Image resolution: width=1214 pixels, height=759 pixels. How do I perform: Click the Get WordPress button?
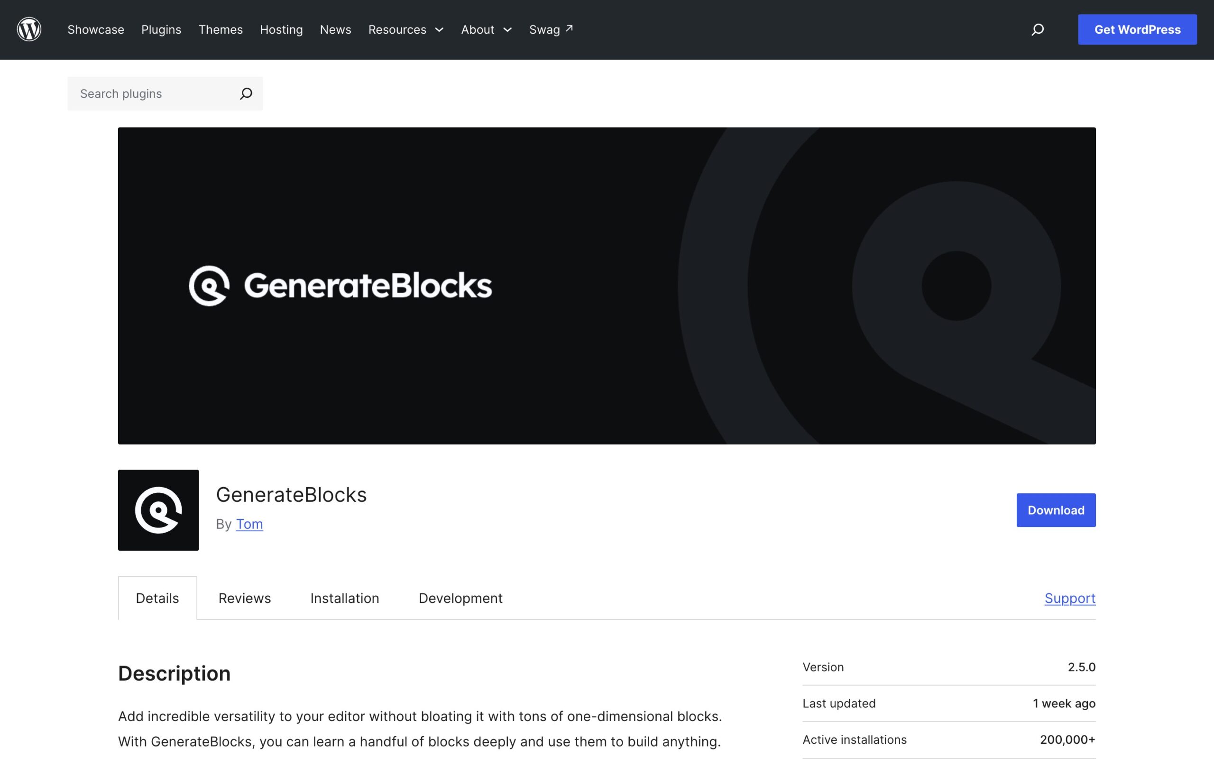[x=1137, y=29]
